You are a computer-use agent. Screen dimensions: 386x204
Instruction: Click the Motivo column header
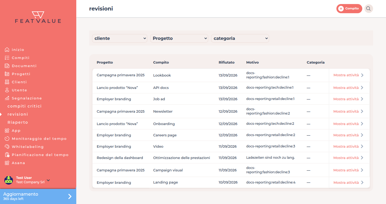pyautogui.click(x=252, y=62)
